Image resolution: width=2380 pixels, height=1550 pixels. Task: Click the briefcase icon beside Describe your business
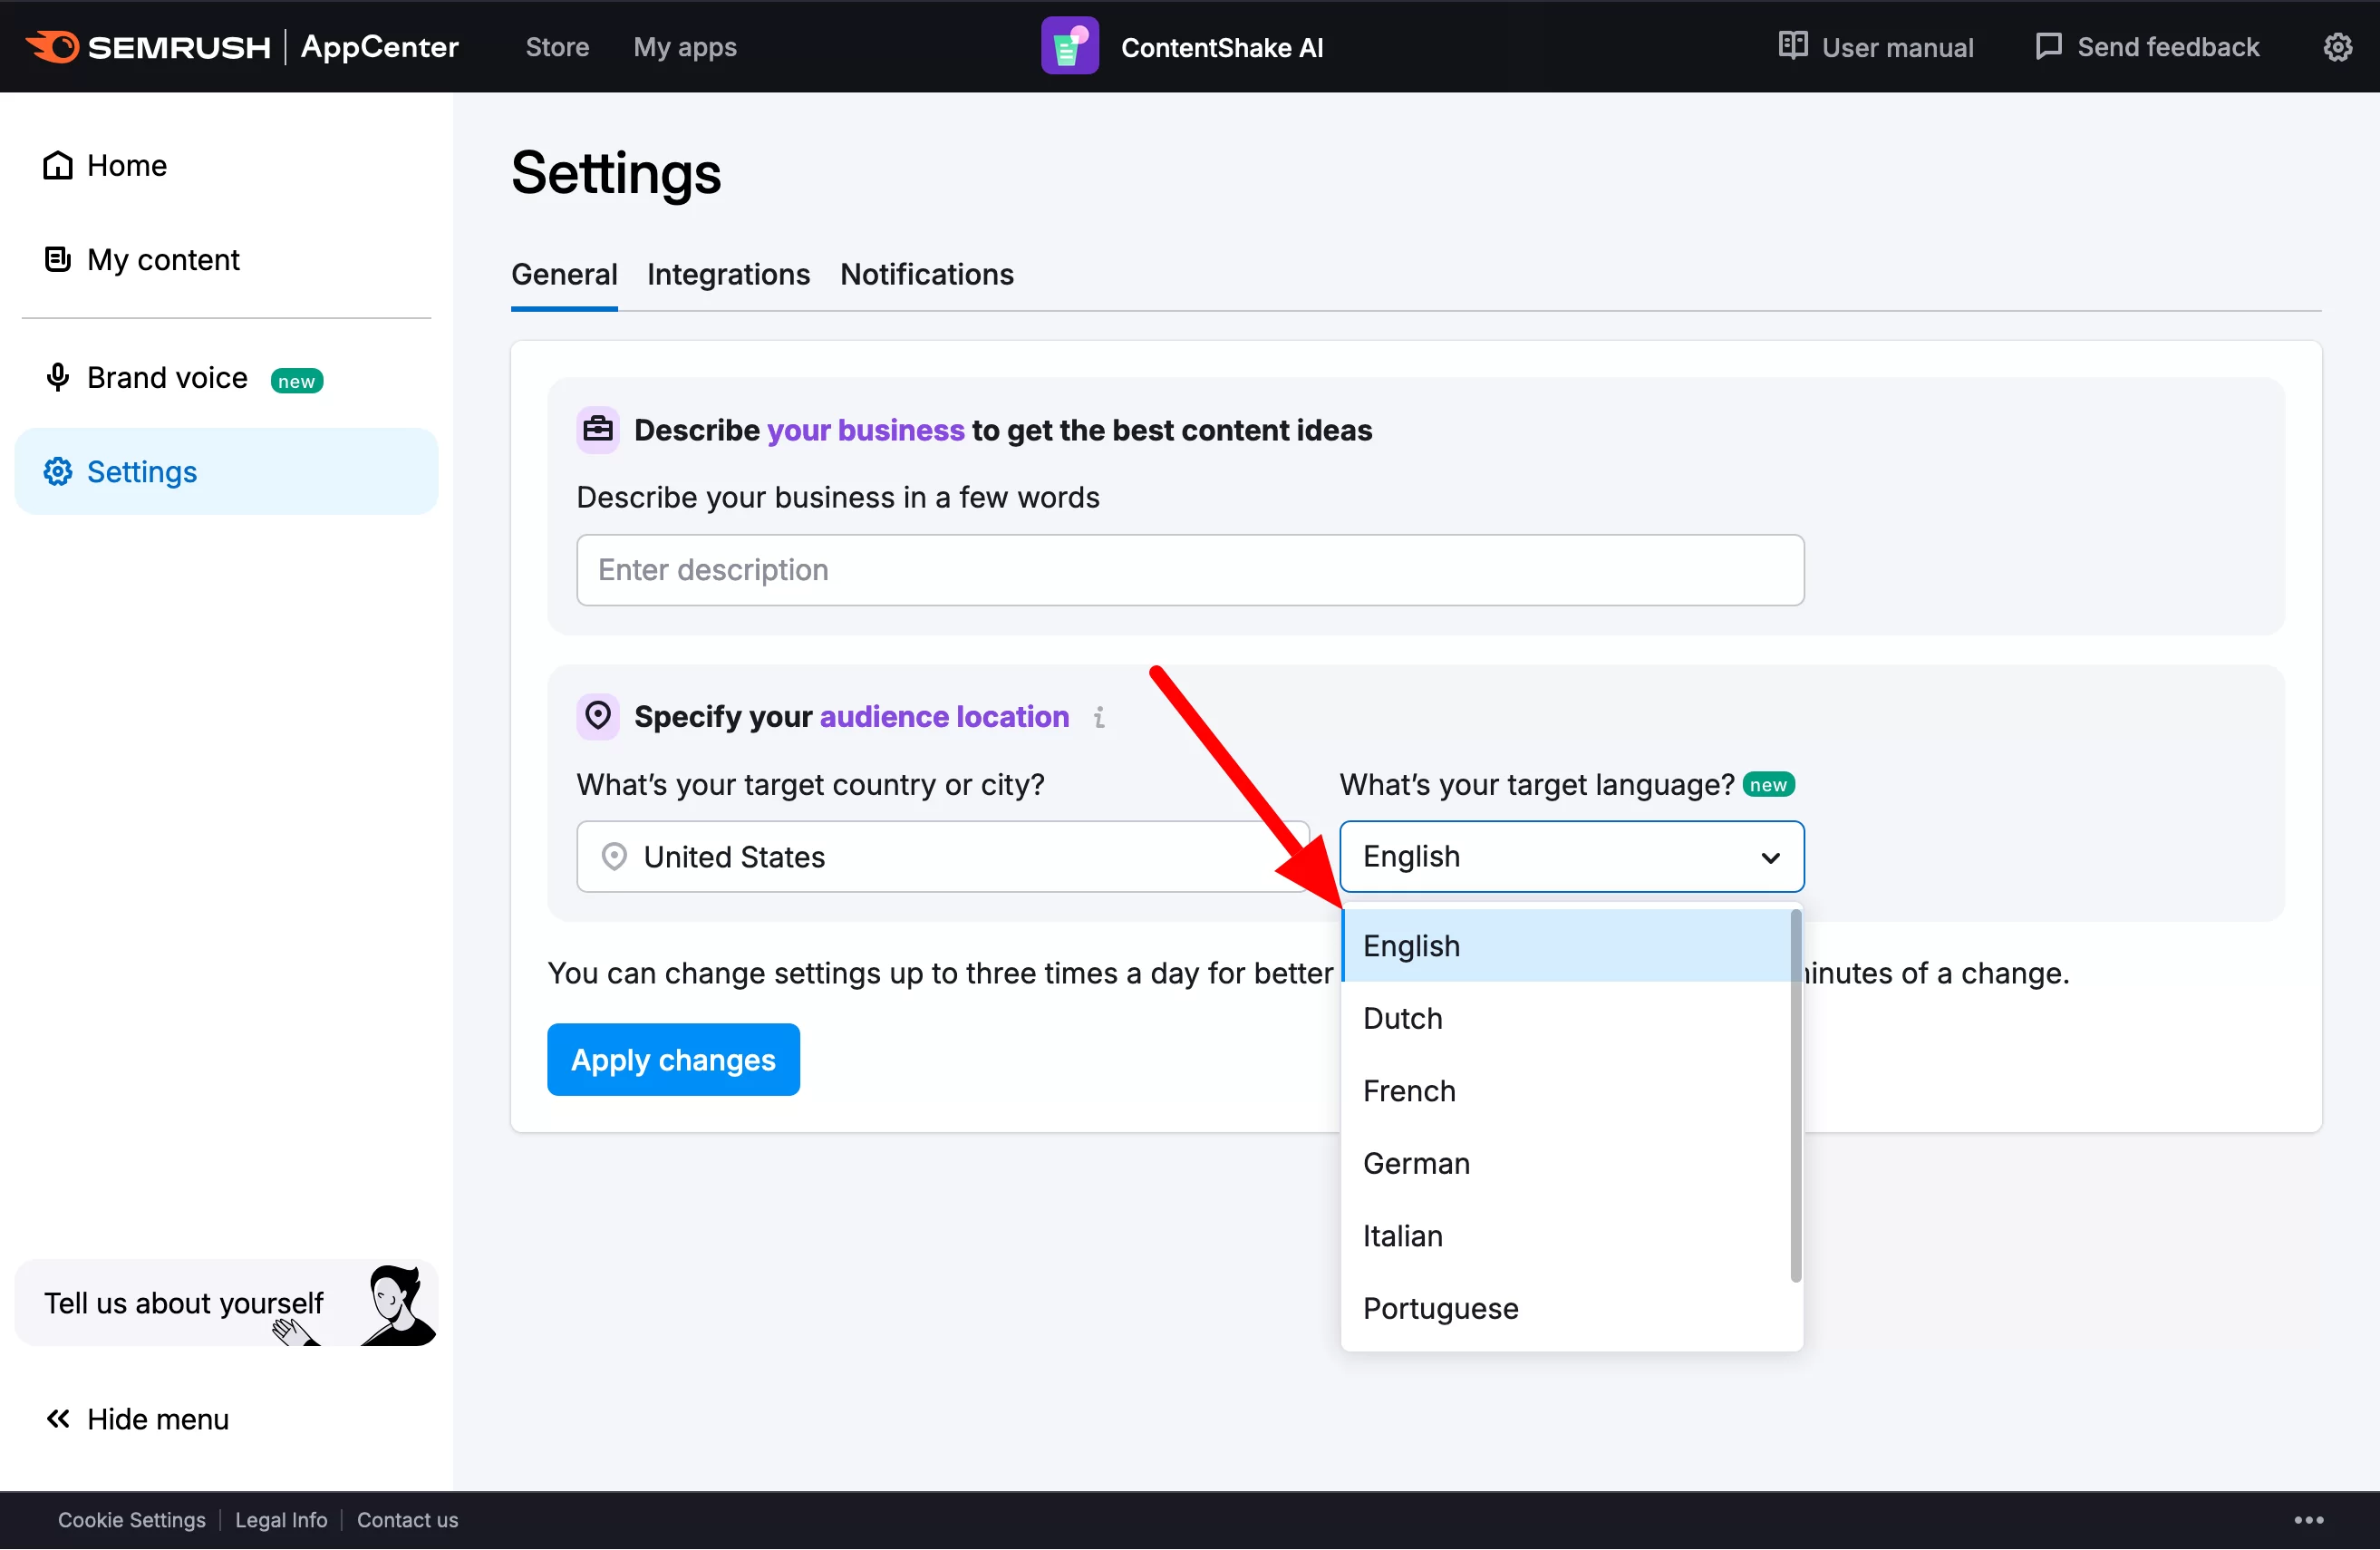coord(598,430)
